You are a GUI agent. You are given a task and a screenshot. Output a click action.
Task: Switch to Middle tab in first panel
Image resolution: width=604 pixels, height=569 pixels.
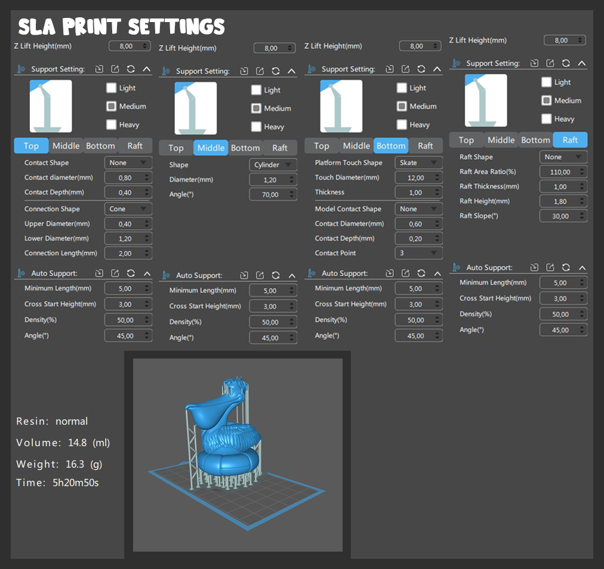pos(66,146)
